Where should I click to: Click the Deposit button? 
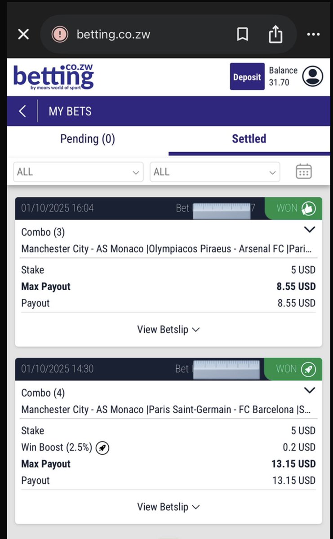click(x=247, y=77)
